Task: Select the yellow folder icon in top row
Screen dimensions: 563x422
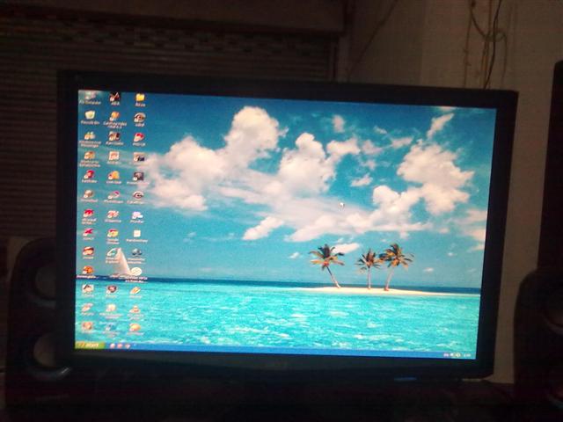Action: pos(140,98)
